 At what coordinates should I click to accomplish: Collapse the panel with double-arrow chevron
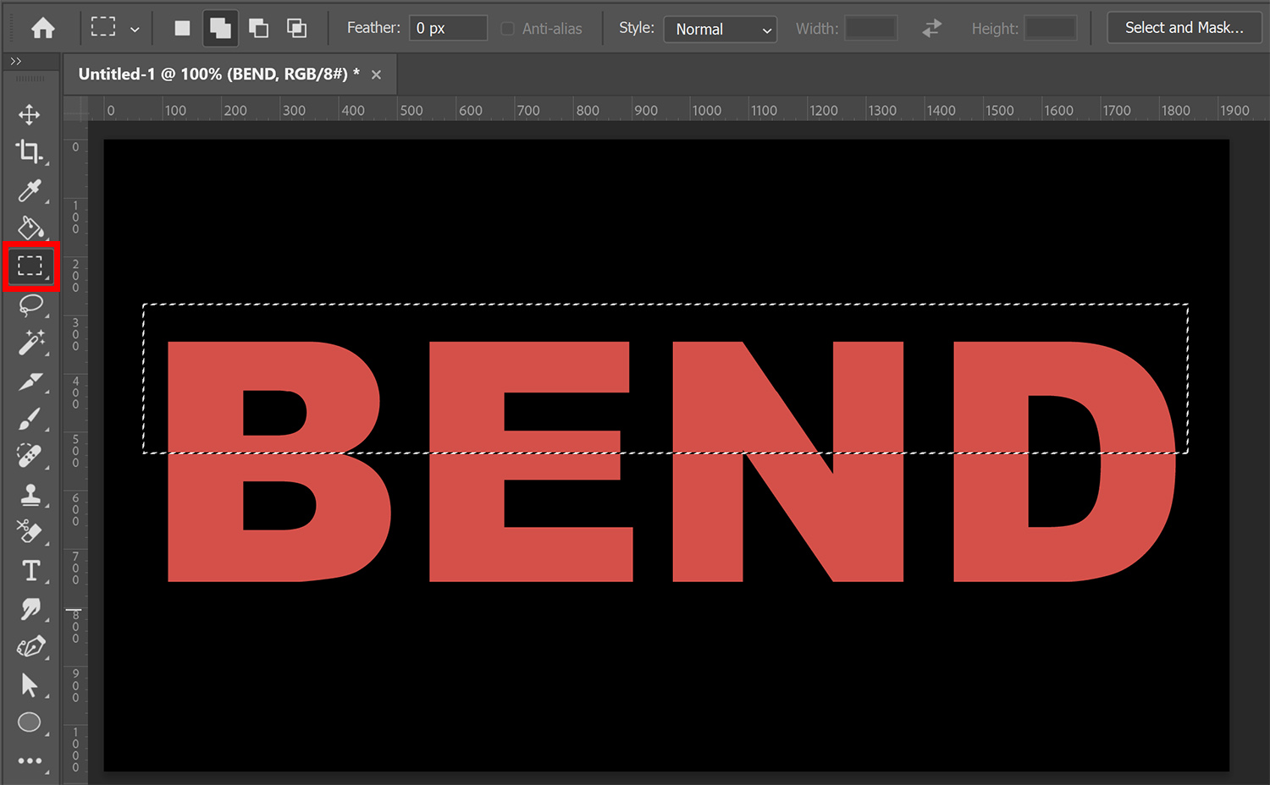click(15, 60)
